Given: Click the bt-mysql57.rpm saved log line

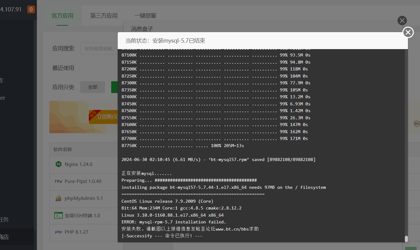Looking at the screenshot, I should tap(218, 159).
